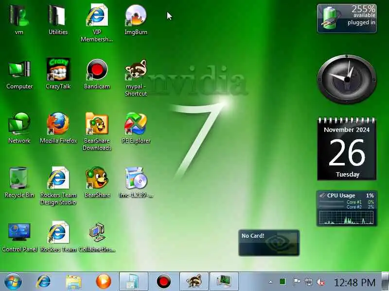Click the November 2024 calendar gadget
Image resolution: width=389 pixels, height=291 pixels.
click(x=347, y=148)
